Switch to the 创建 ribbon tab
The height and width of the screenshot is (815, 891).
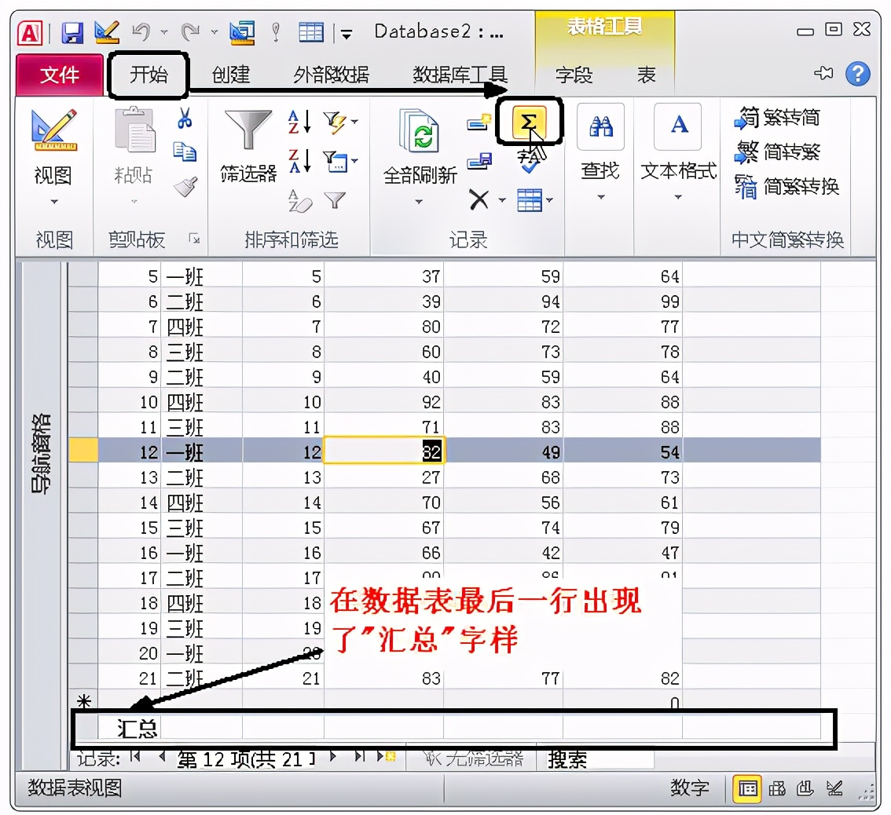point(231,75)
